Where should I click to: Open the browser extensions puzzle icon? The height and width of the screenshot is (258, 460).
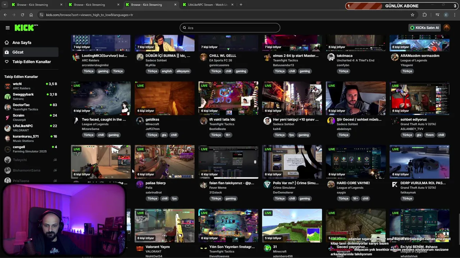tap(425, 15)
